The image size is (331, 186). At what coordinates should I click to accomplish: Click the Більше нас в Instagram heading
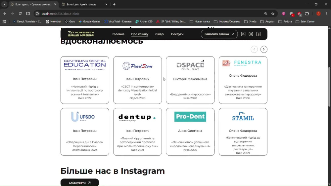click(x=113, y=171)
